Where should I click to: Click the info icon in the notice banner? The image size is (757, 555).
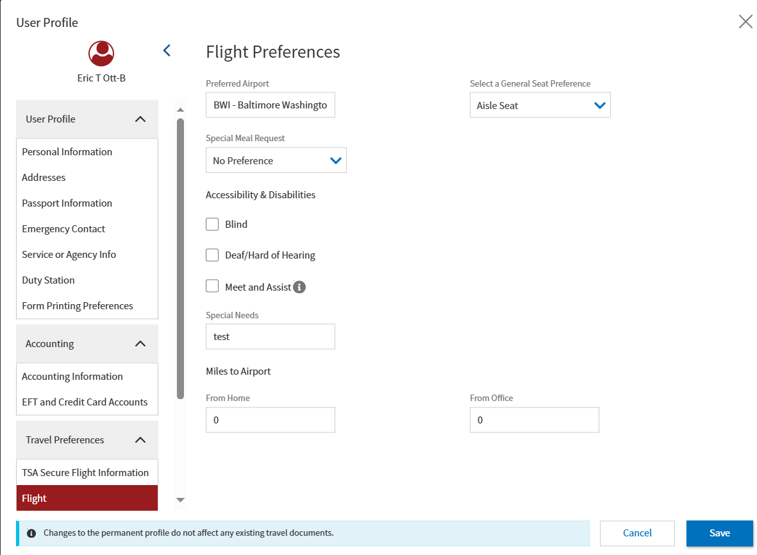(31, 533)
